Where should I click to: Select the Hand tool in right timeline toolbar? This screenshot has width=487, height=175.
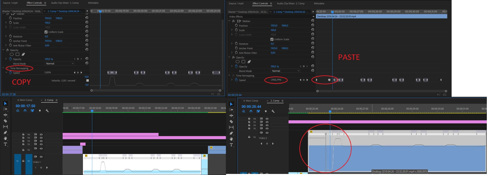click(x=231, y=139)
